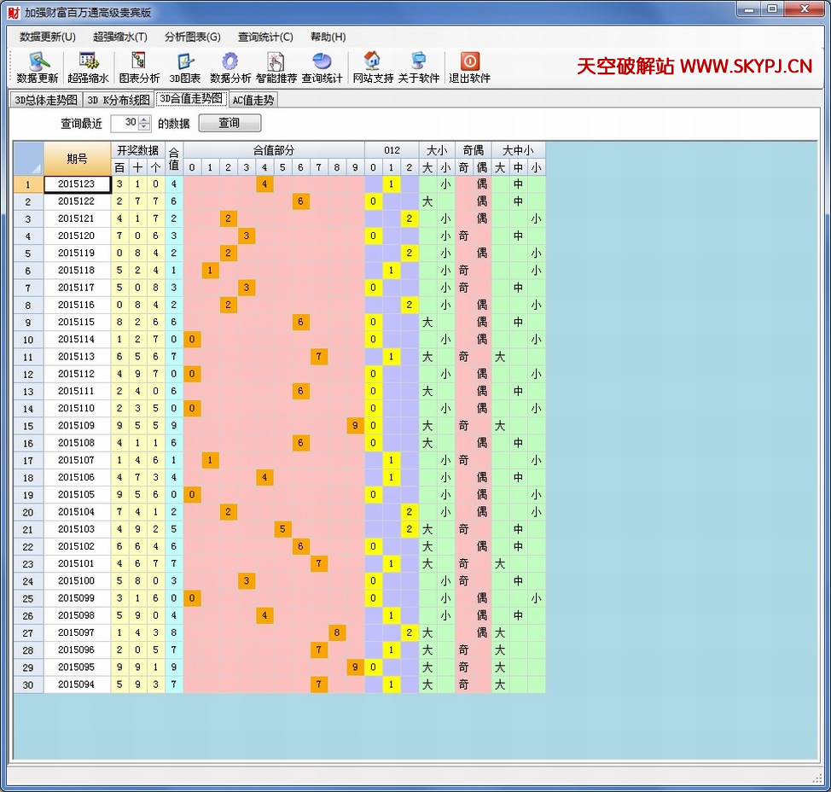Select the cell for issue 2015123

77,184
